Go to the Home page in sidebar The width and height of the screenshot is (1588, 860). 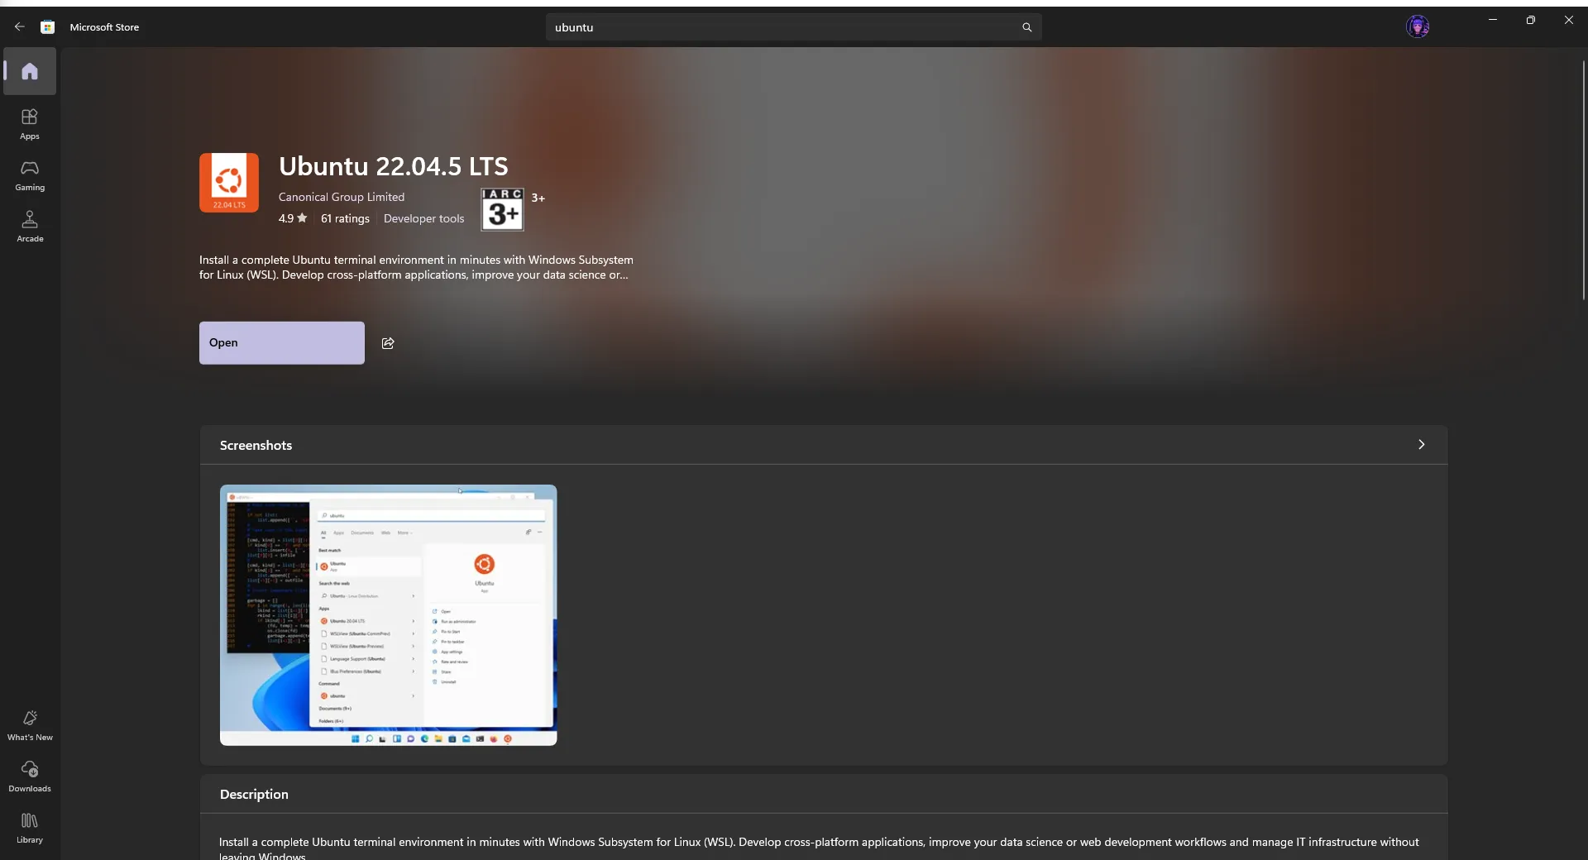point(30,71)
